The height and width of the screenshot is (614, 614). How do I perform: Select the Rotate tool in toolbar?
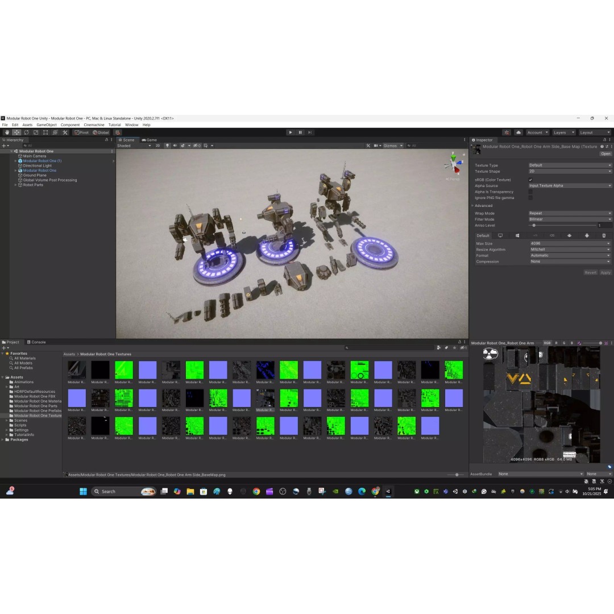(x=26, y=132)
